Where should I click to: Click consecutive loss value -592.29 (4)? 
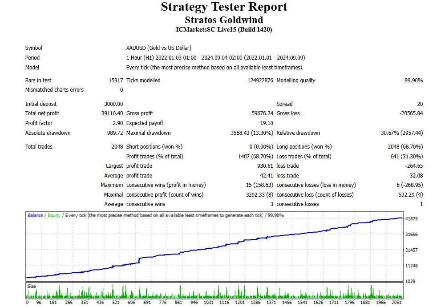click(x=409, y=194)
